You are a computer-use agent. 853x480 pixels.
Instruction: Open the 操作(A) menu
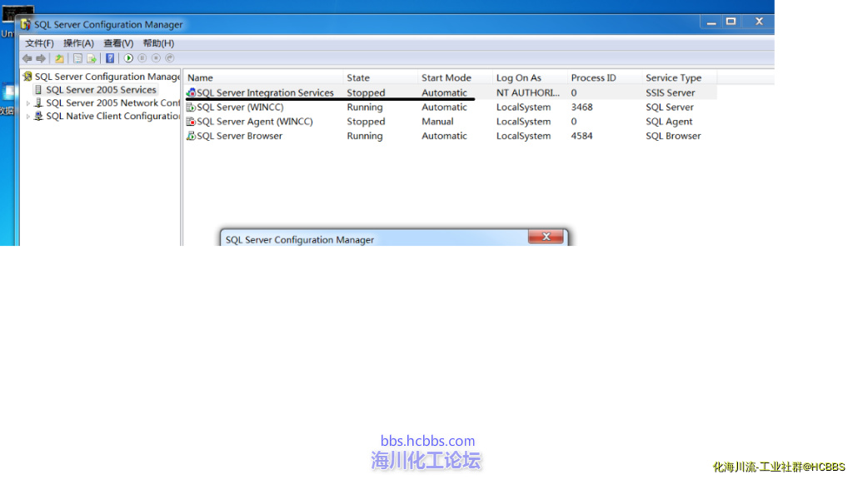[78, 43]
